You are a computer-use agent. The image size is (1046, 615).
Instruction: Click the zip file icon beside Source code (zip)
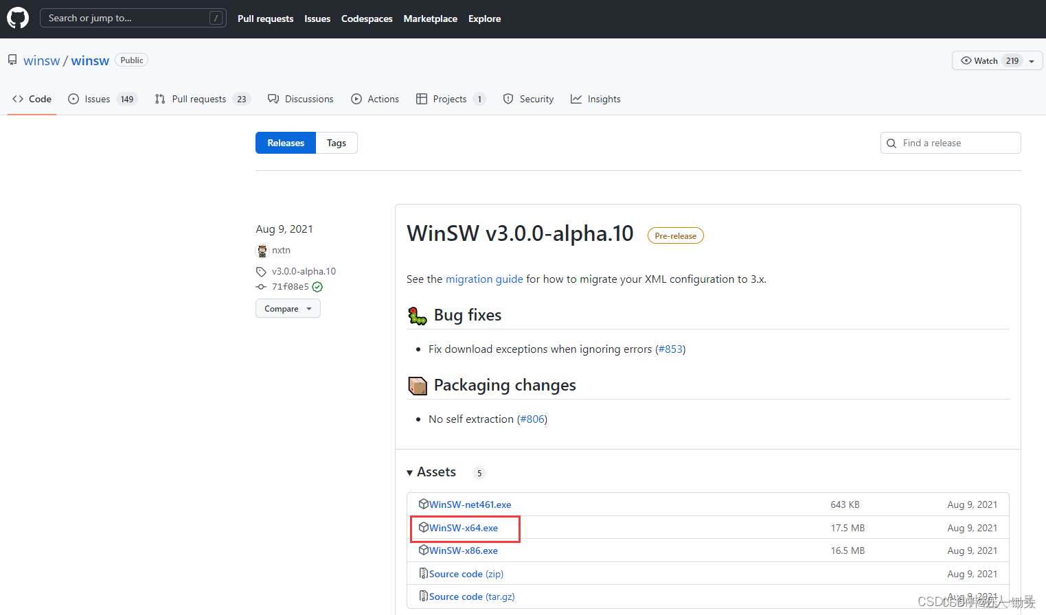point(424,573)
